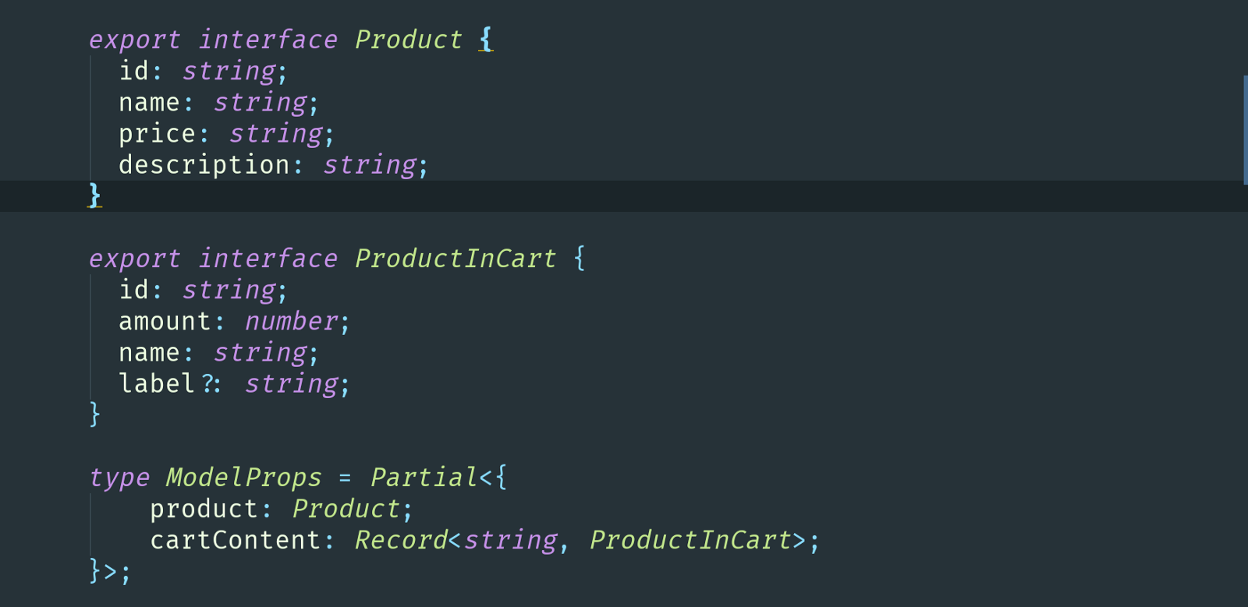Click the amount number type
1248x607 pixels.
[292, 321]
